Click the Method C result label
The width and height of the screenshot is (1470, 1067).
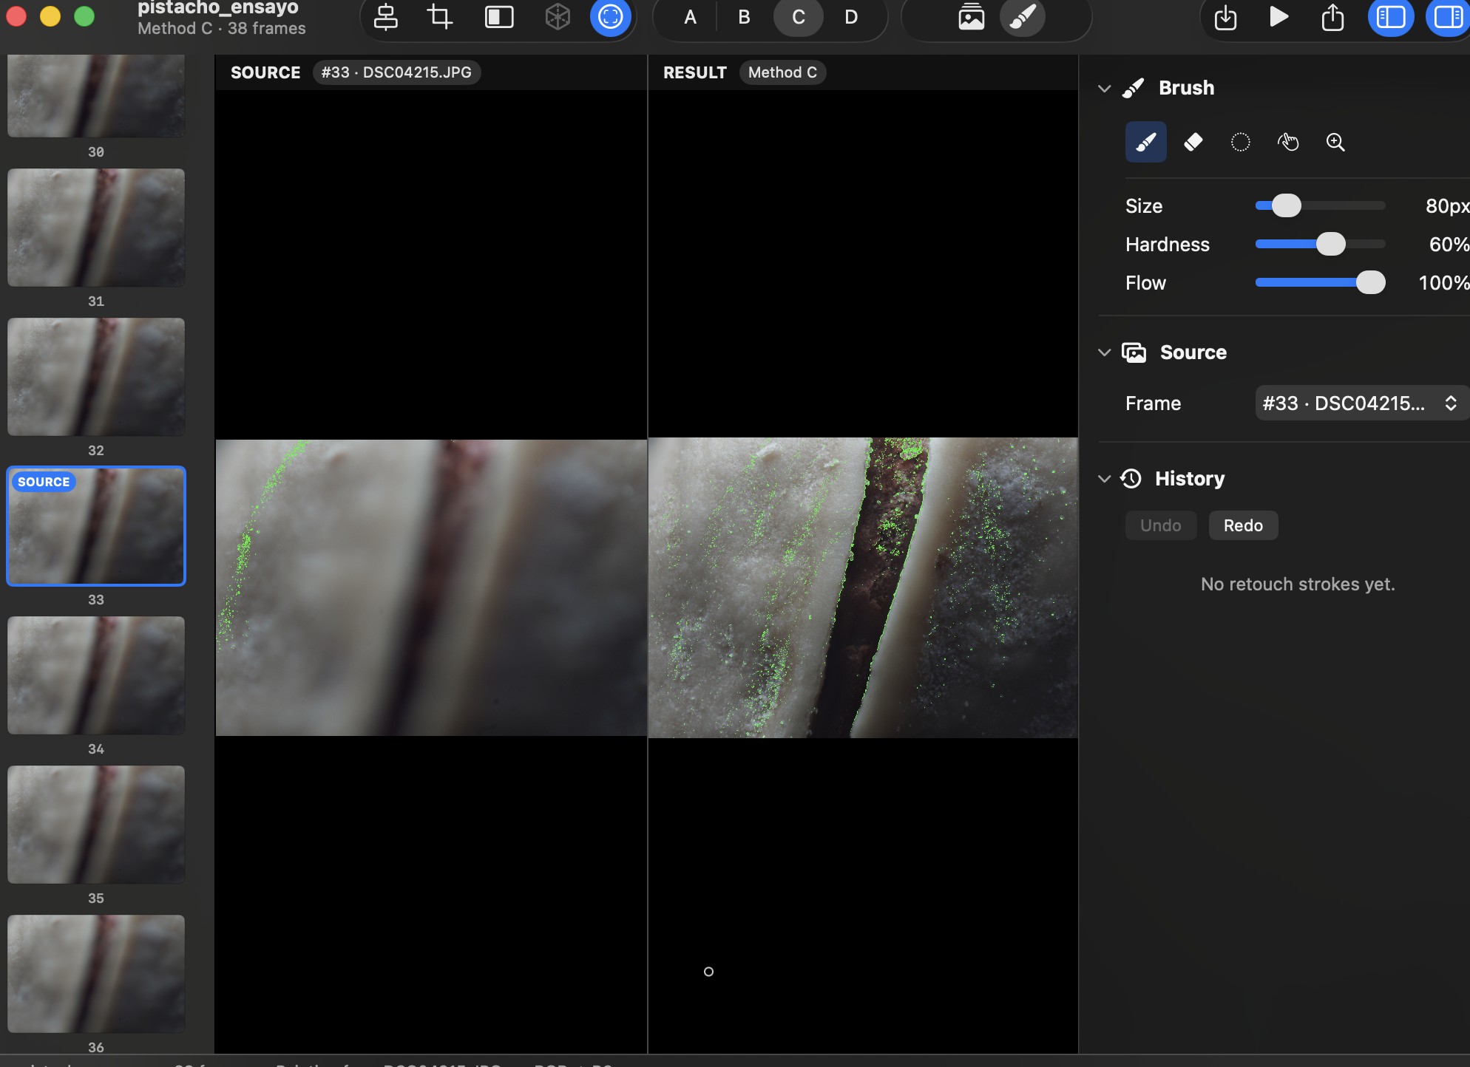click(x=782, y=72)
